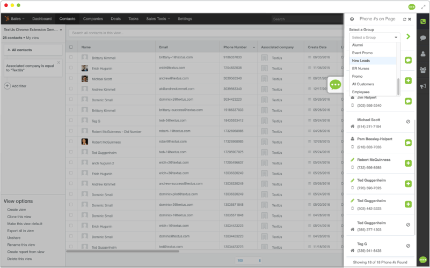Click All contacts in left sidebar
Screen dimensions: 430x268
pyautogui.click(x=33, y=50)
